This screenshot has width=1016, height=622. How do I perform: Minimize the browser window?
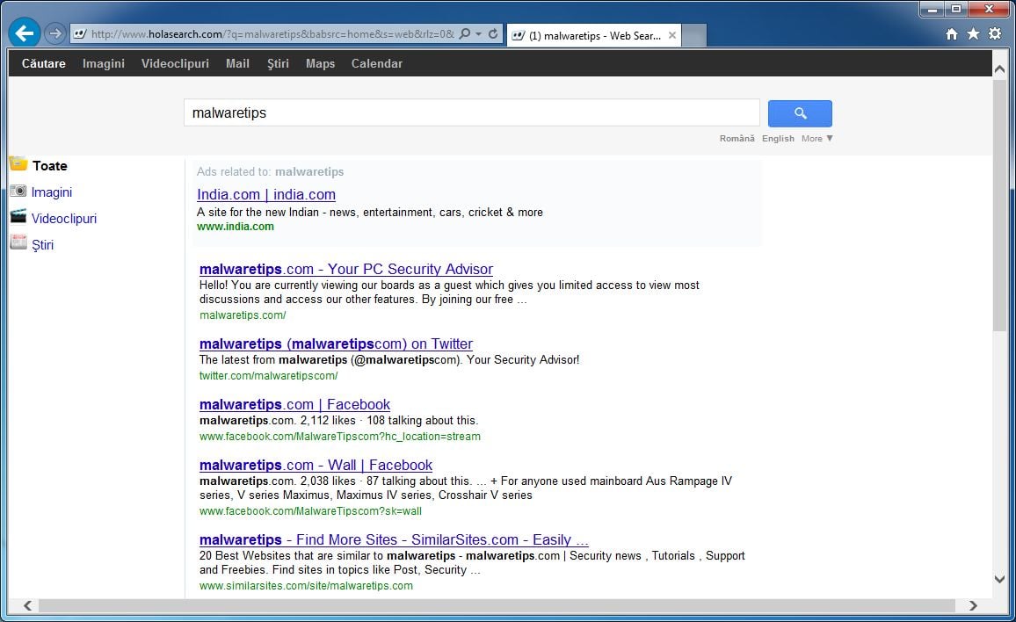[933, 9]
